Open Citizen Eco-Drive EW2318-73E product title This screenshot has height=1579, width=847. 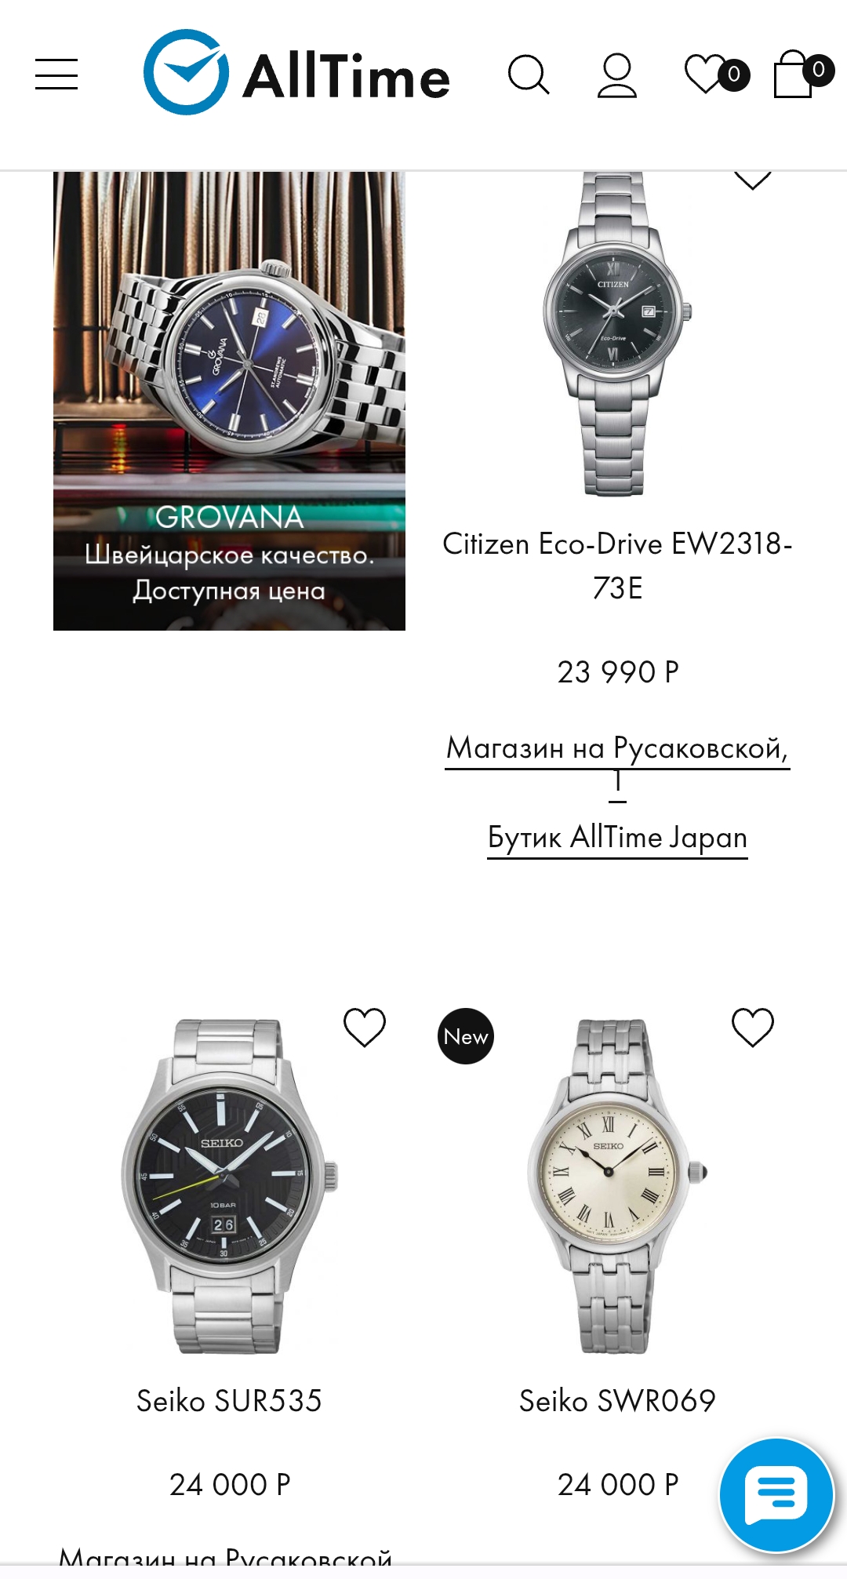coord(617,565)
